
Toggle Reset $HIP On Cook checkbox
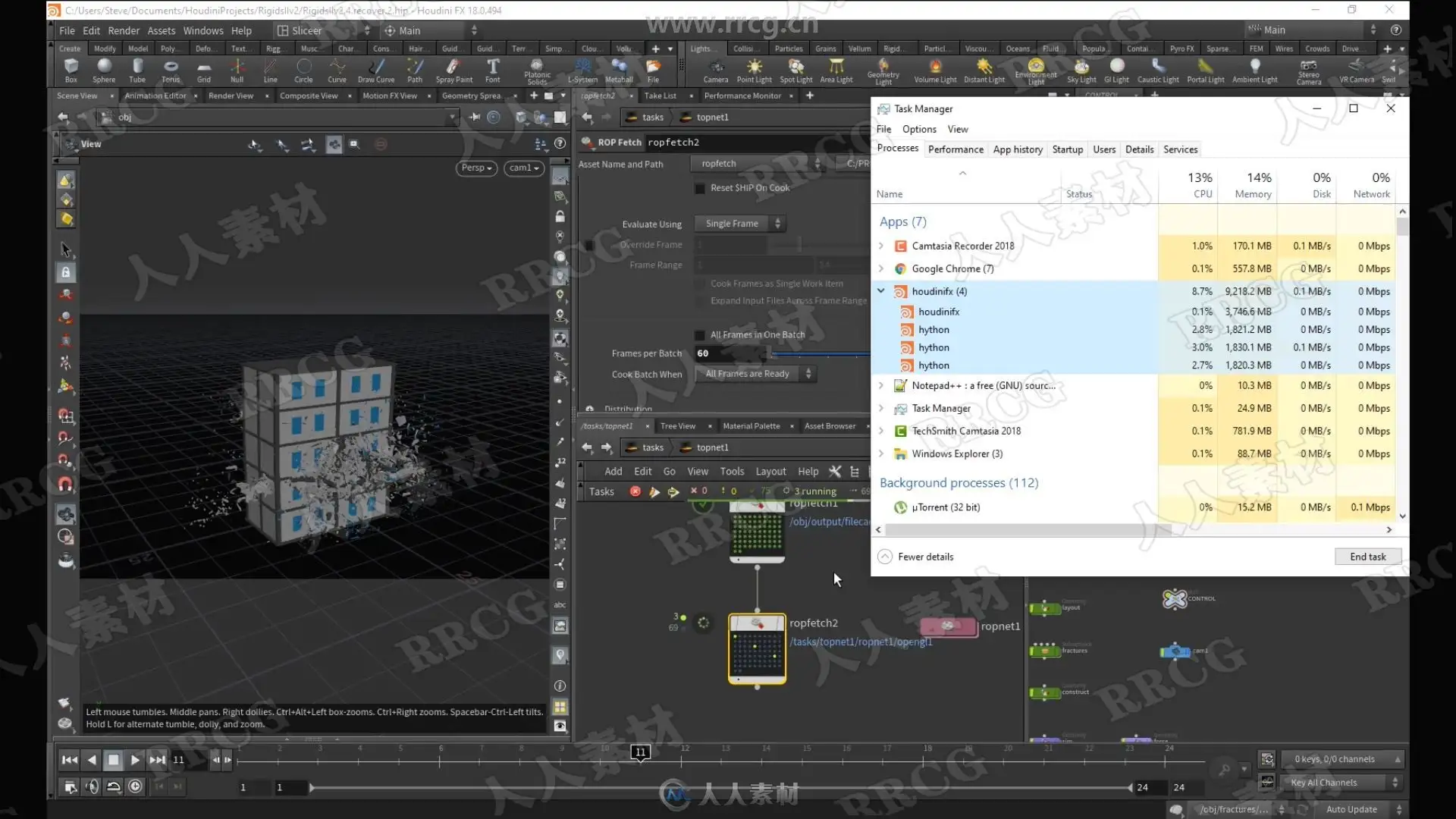tap(700, 188)
